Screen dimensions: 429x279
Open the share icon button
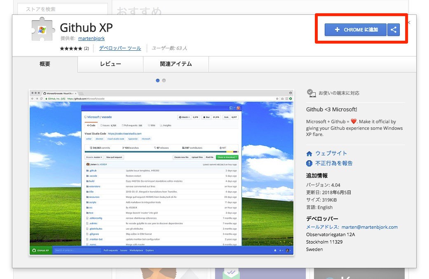394,30
